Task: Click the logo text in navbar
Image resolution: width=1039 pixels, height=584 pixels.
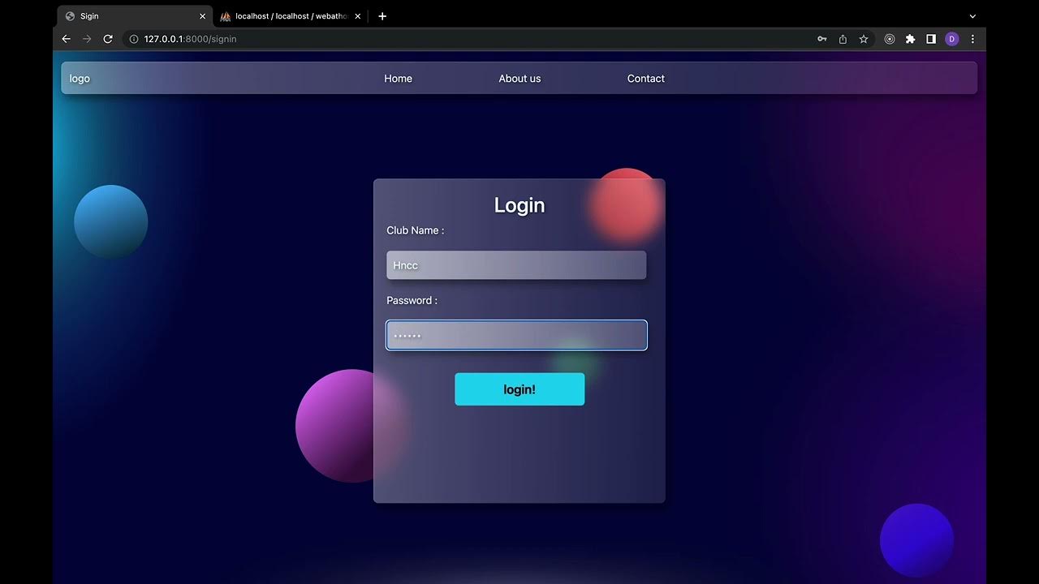Action: pos(80,79)
